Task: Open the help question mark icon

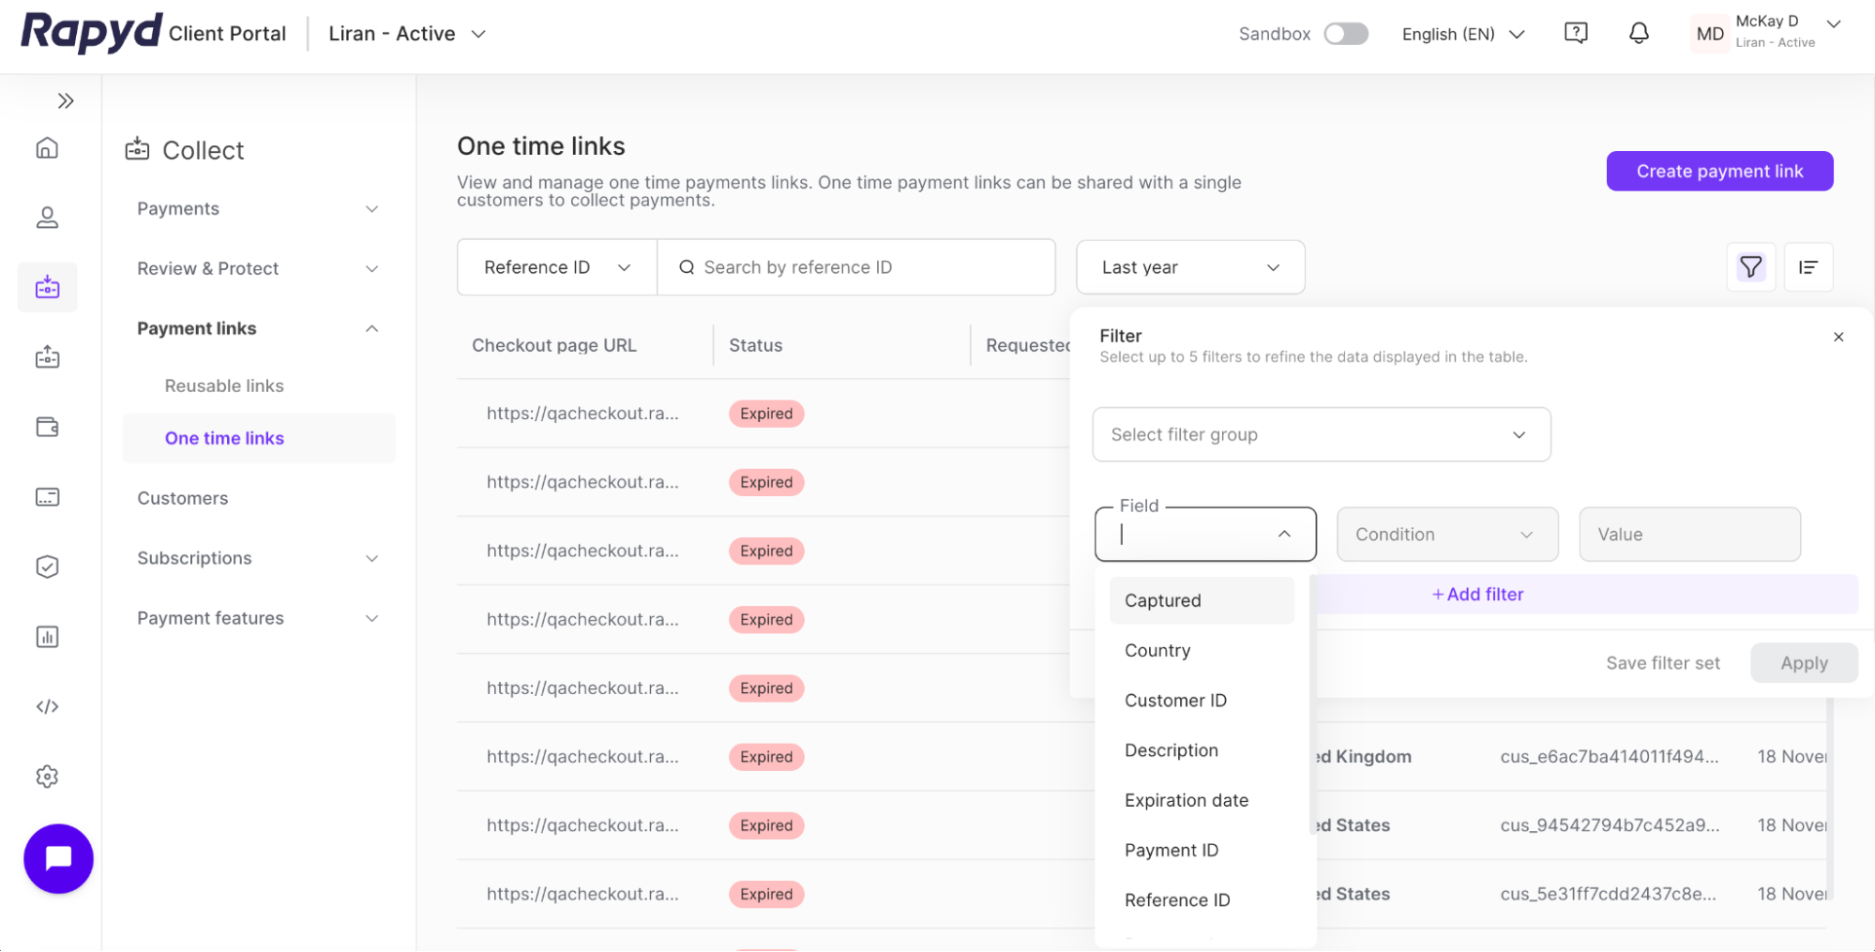Action: [x=1575, y=33]
